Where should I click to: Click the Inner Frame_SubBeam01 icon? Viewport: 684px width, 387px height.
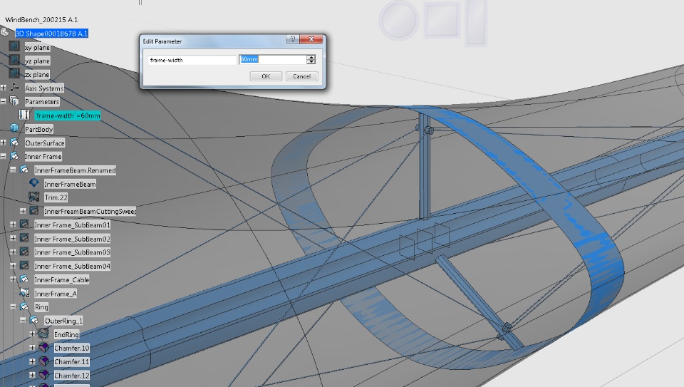point(24,225)
